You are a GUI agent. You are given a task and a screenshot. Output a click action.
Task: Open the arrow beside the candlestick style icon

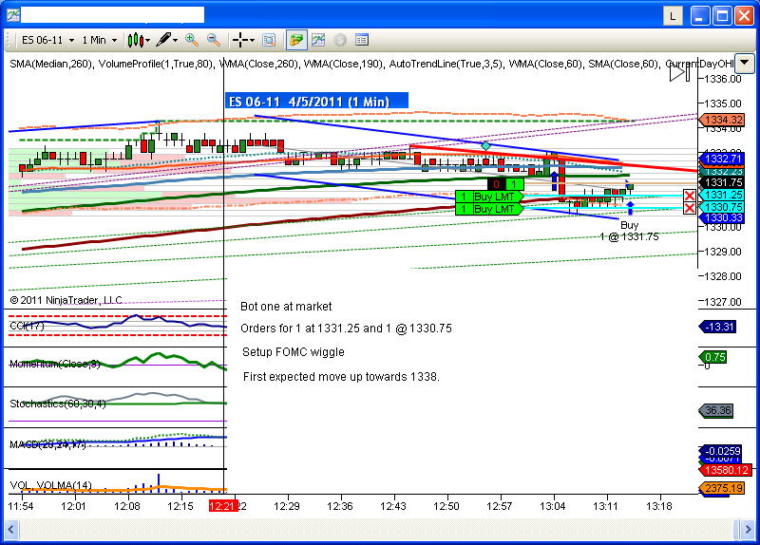coord(148,41)
